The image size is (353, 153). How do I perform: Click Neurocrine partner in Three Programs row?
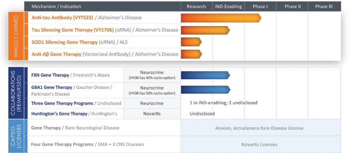point(152,103)
